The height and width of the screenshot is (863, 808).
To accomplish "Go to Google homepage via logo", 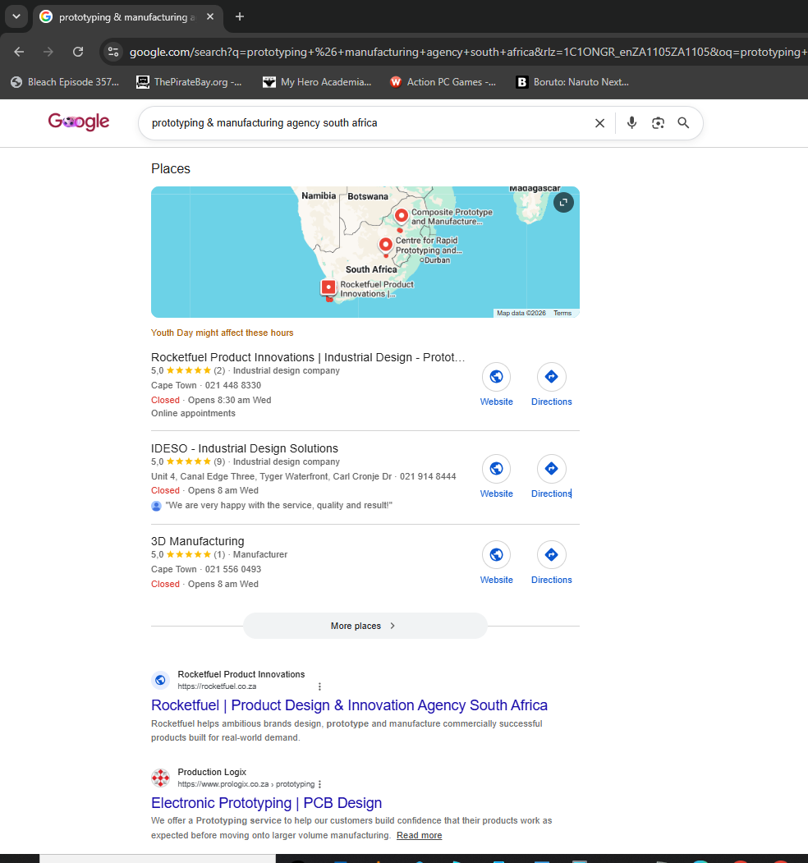I will click(x=79, y=122).
